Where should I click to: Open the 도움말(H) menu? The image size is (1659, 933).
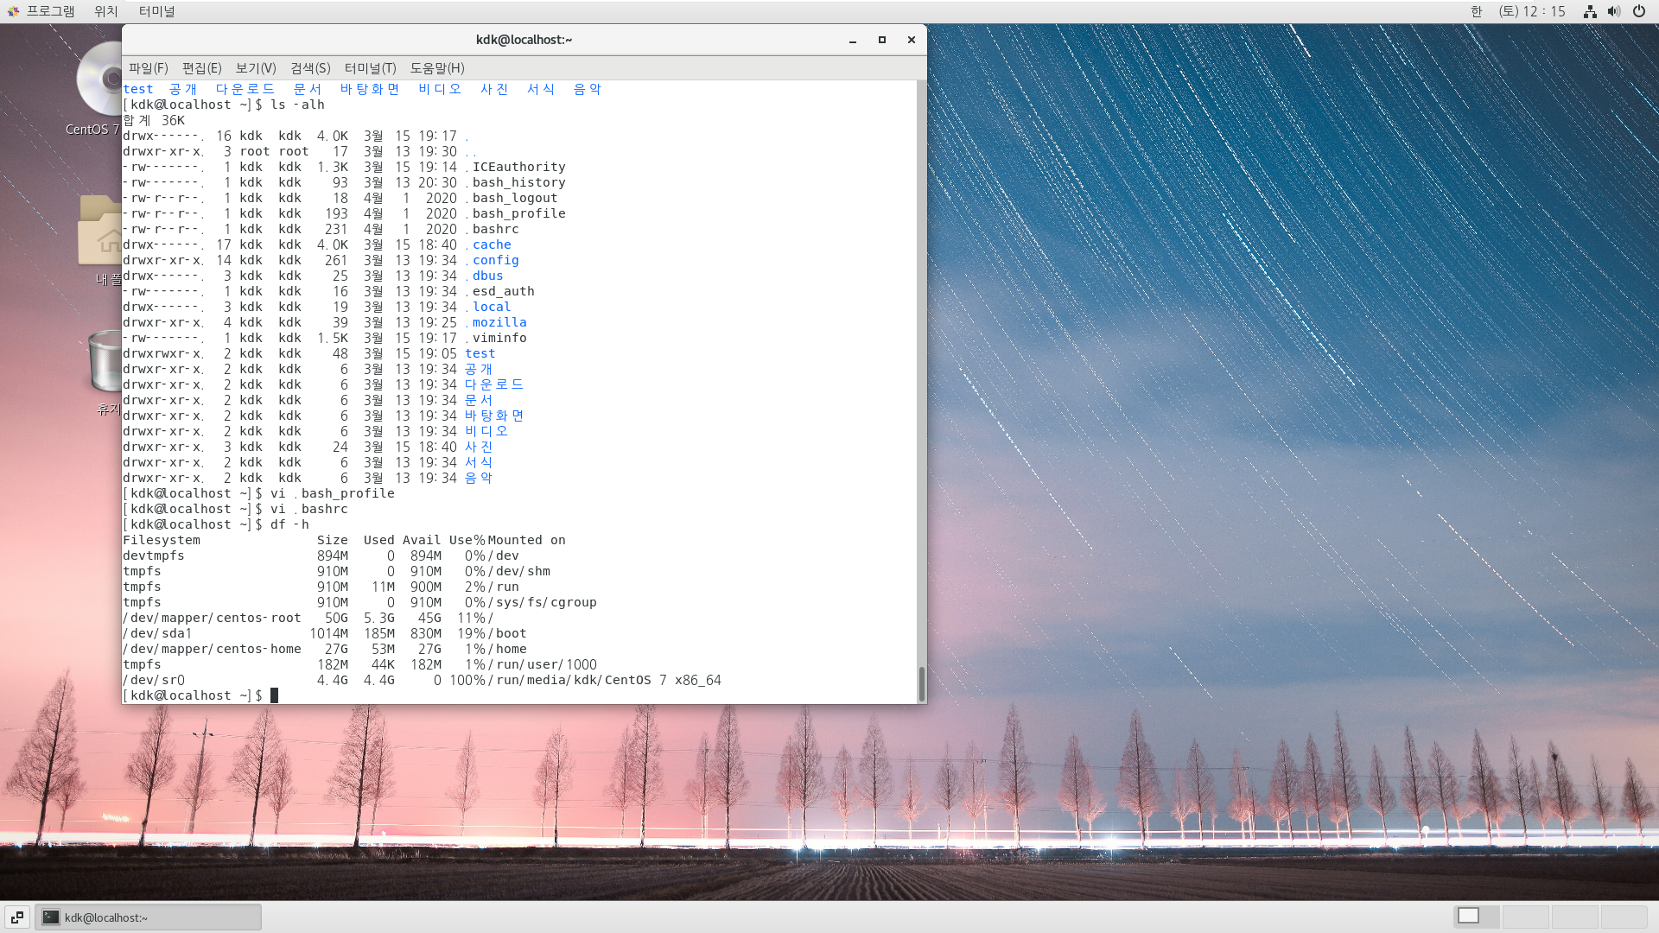point(437,68)
